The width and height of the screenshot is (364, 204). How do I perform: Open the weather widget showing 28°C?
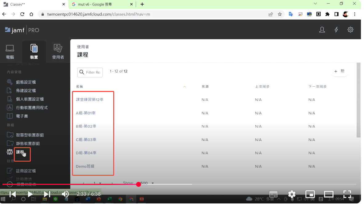tap(260, 199)
